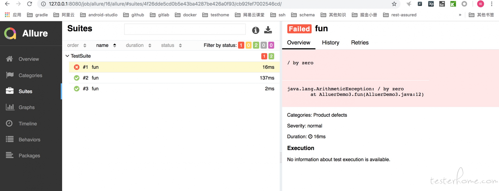Viewport: 499px width, 191px height.
Task: Open the Graphs bar-chart icon
Action: (x=10, y=107)
